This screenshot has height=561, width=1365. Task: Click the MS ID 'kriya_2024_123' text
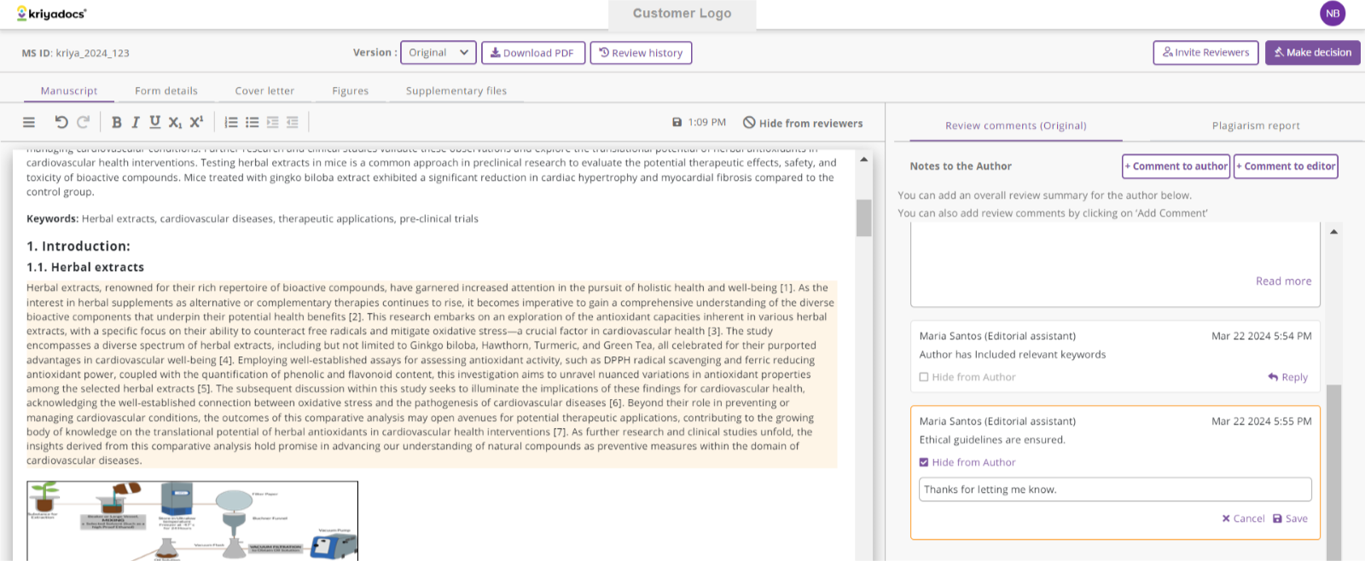(93, 53)
